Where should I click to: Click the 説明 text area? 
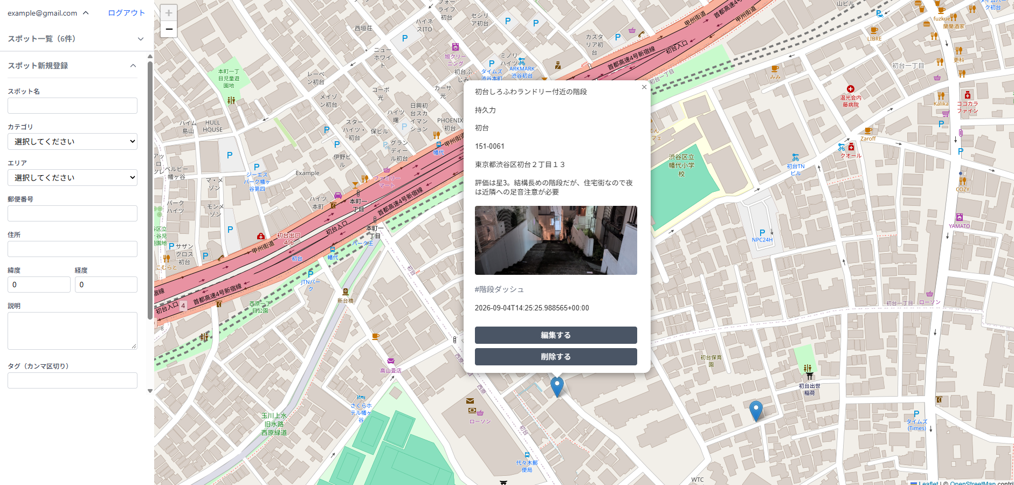click(x=72, y=331)
